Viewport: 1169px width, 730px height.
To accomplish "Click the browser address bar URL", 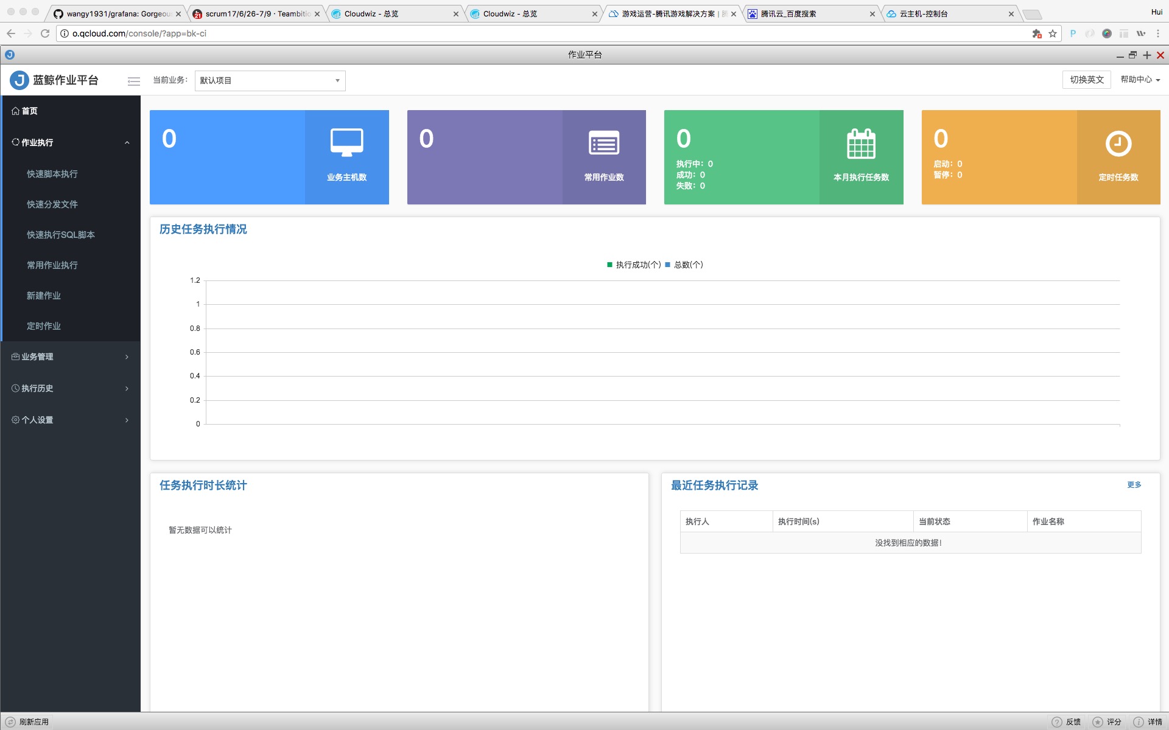I will click(139, 33).
